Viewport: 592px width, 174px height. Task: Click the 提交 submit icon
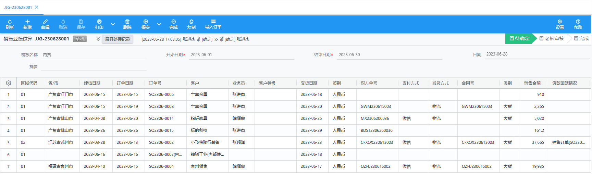146,22
